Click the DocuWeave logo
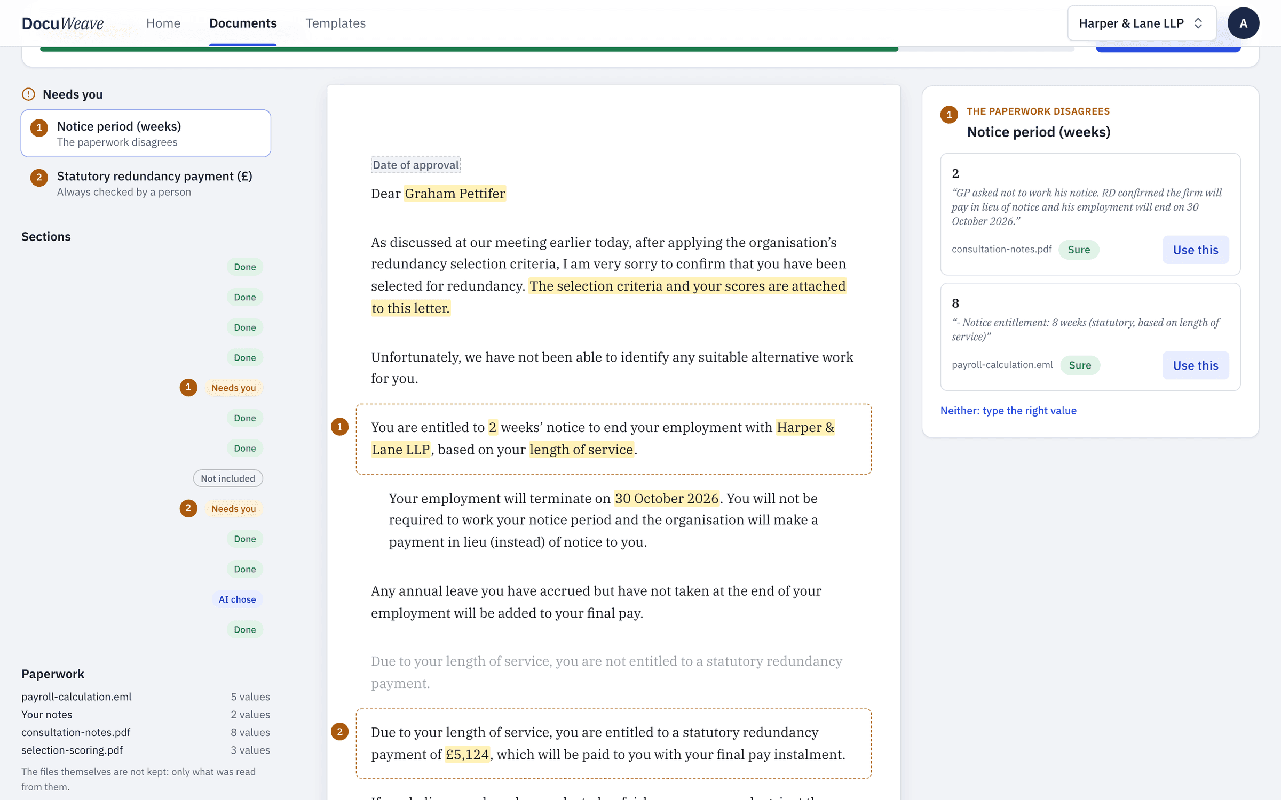The height and width of the screenshot is (800, 1281). click(62, 23)
